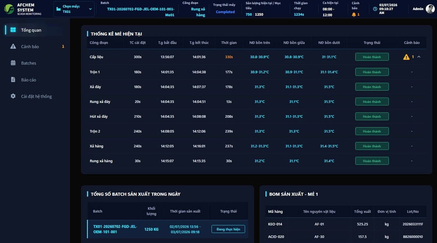Click the Tổng quan dashboard grid icon
Viewport: 437px width, 243px height.
tap(13, 30)
